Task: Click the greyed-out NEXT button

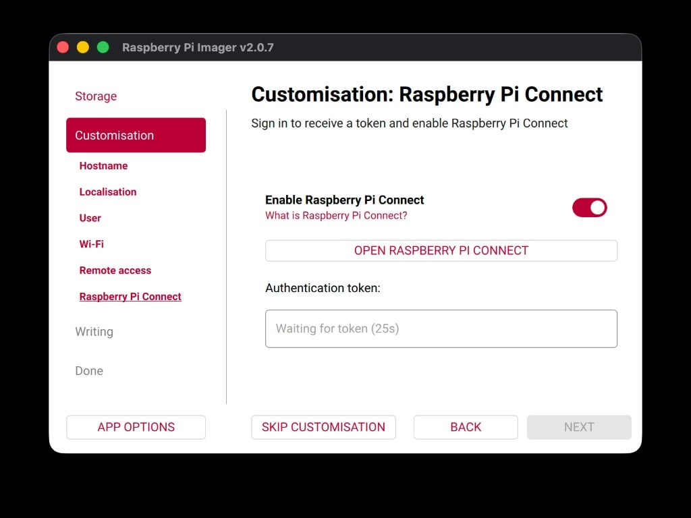Action: pos(579,427)
